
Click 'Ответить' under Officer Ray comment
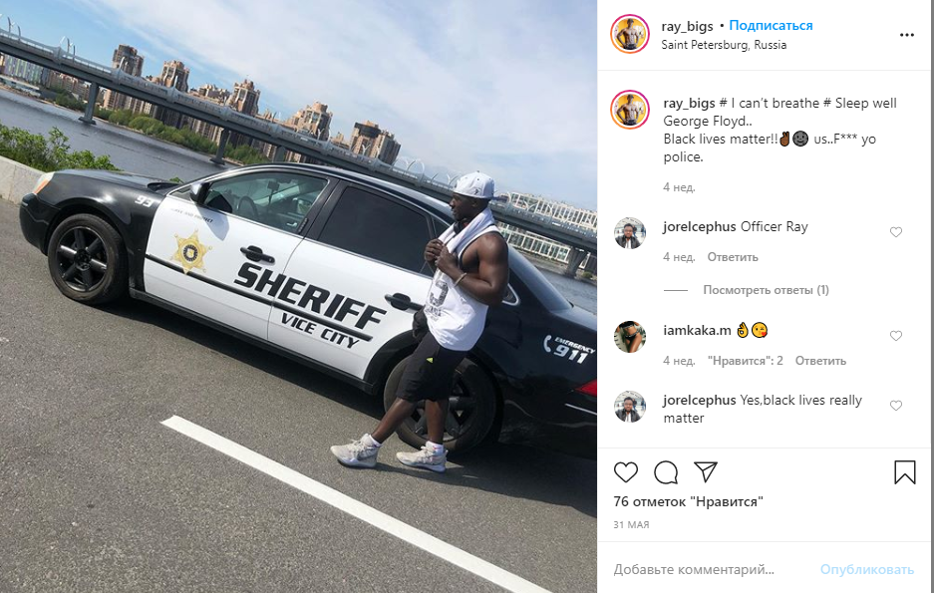pyautogui.click(x=732, y=257)
